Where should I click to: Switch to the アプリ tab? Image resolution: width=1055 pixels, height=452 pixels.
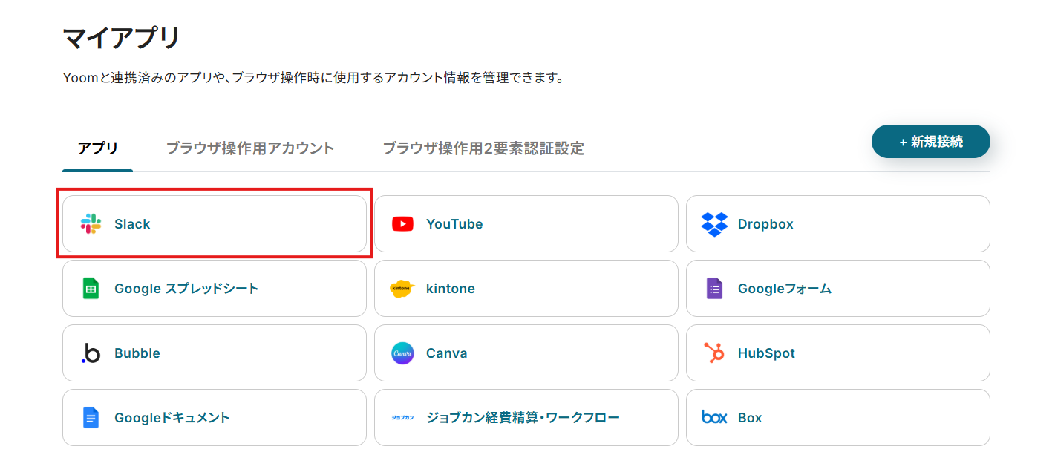tap(98, 148)
